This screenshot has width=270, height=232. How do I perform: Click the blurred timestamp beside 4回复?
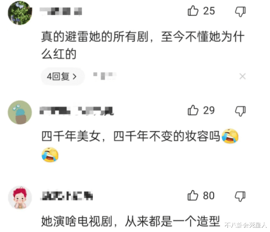click(104, 76)
